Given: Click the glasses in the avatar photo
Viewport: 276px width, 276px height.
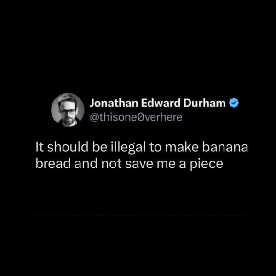Looking at the screenshot, I should tap(68, 112).
